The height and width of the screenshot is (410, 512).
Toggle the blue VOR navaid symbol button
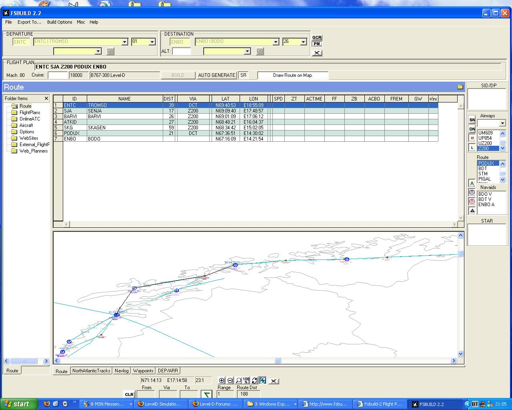pos(472,193)
